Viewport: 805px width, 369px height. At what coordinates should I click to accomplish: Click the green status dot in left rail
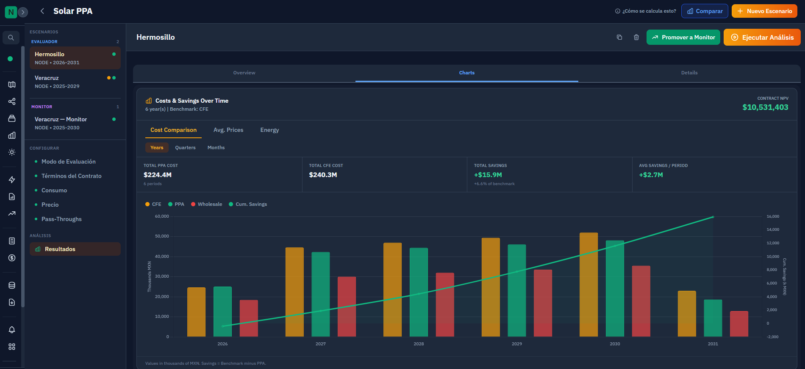coord(10,59)
